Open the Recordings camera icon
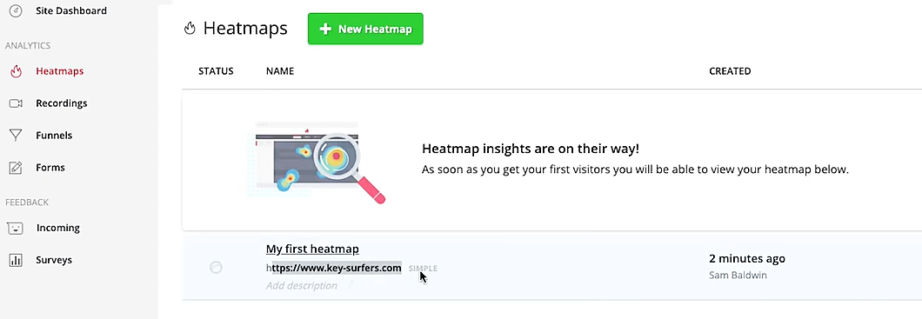 16,103
